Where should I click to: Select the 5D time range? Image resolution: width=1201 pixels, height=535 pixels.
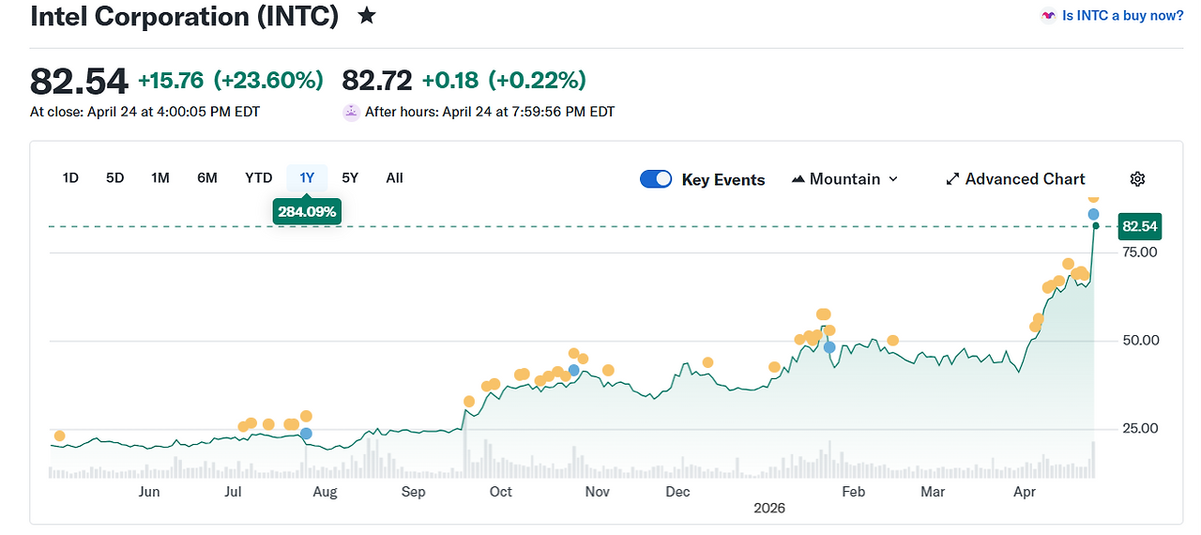pyautogui.click(x=114, y=177)
